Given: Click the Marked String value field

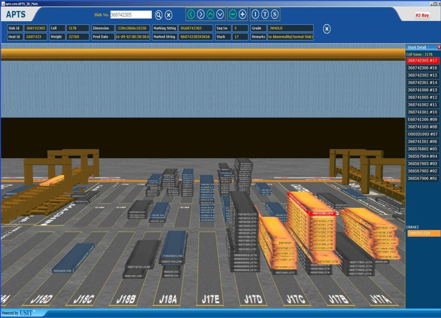Looking at the screenshot, I should click(x=196, y=37).
